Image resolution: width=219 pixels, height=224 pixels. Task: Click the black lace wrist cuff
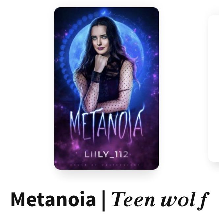96,76
